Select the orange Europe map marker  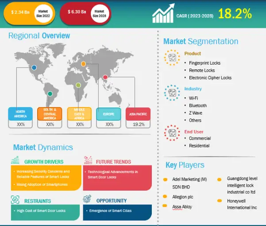point(83,64)
